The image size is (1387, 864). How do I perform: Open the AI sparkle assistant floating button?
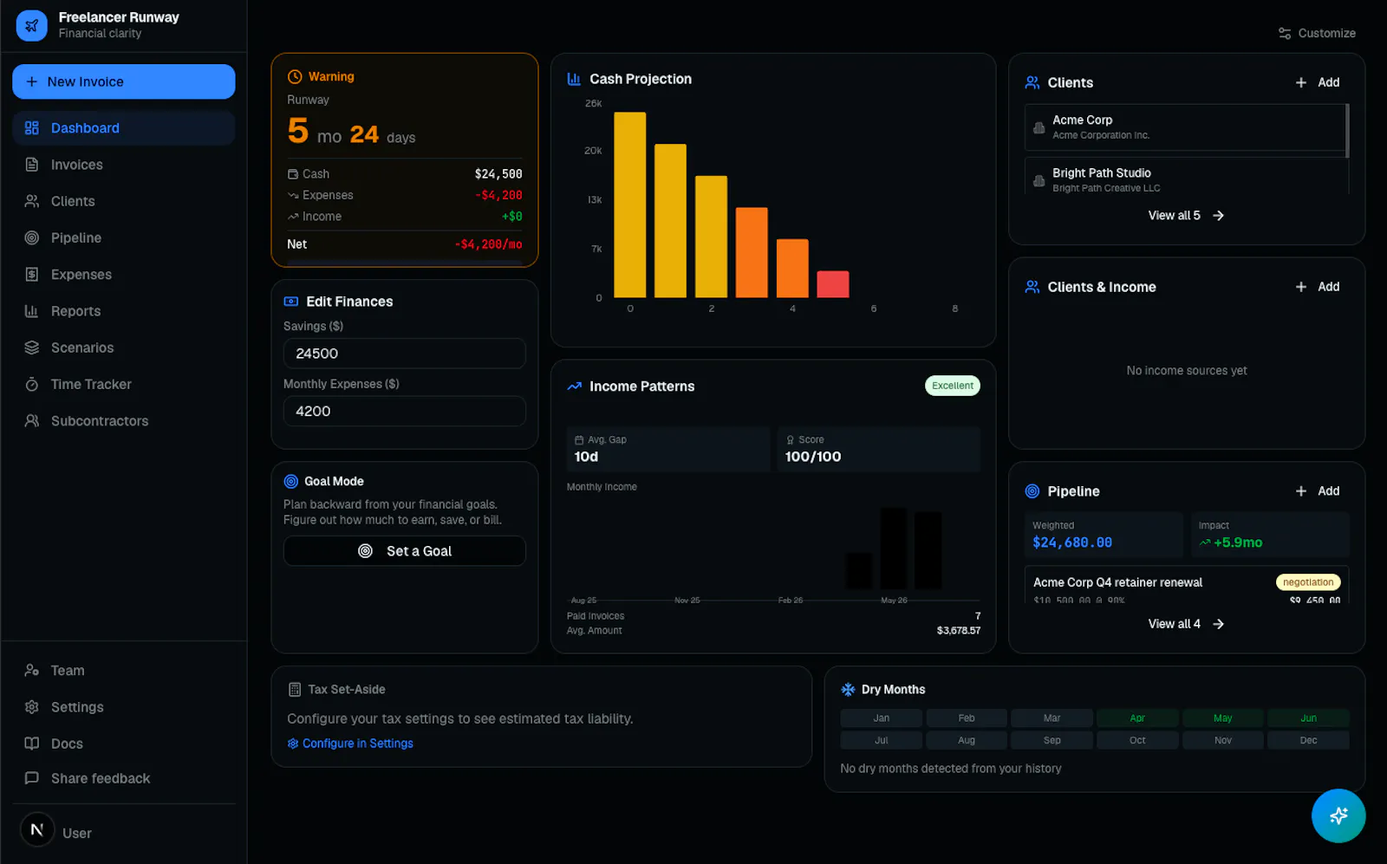click(x=1338, y=815)
